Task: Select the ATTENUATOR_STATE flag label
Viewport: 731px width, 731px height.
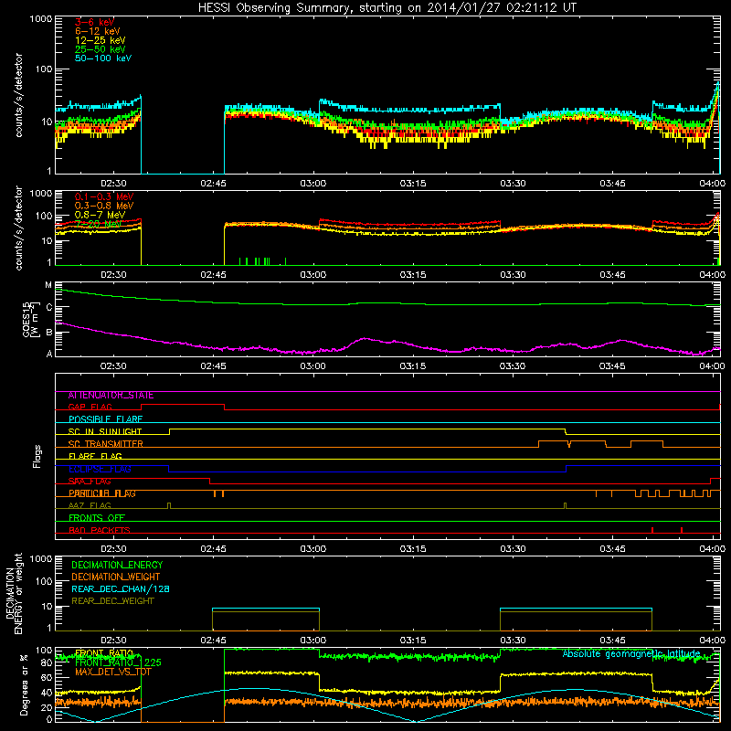Action: coord(111,396)
